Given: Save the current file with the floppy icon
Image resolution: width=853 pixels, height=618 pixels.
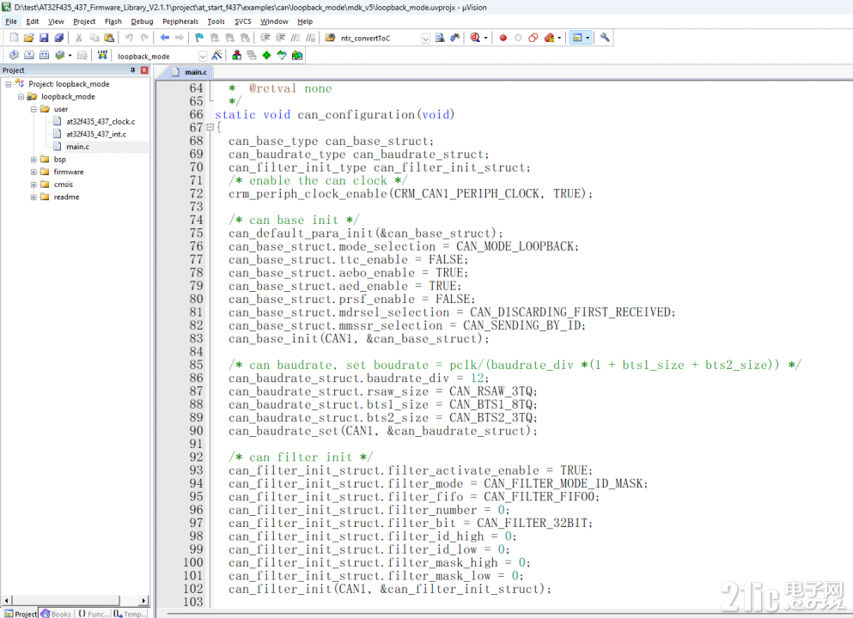Looking at the screenshot, I should (x=44, y=38).
